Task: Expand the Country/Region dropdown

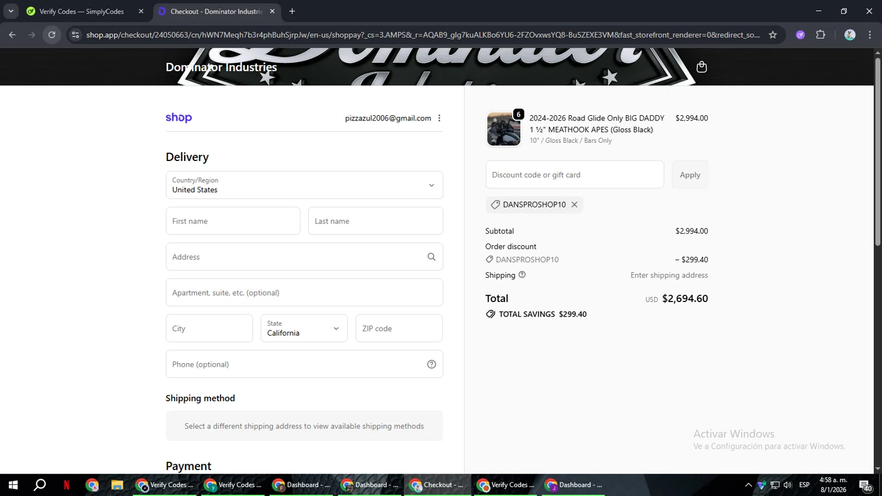Action: click(x=304, y=185)
